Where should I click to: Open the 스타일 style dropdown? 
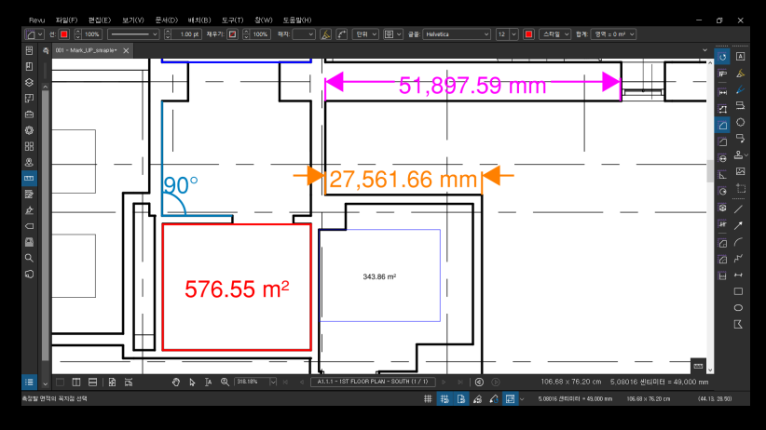click(555, 34)
